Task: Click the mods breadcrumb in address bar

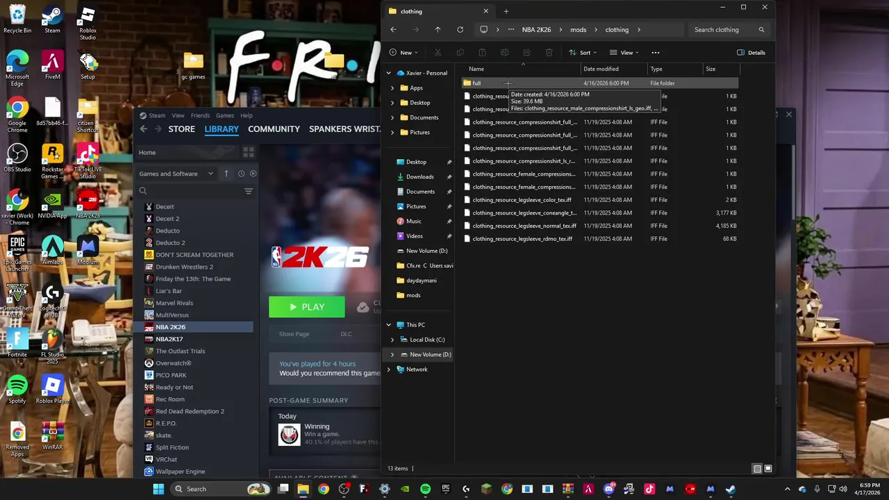Action: click(x=578, y=30)
